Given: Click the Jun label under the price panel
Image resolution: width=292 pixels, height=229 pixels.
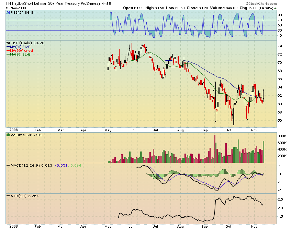Looking at the screenshot, I should 132,130.
